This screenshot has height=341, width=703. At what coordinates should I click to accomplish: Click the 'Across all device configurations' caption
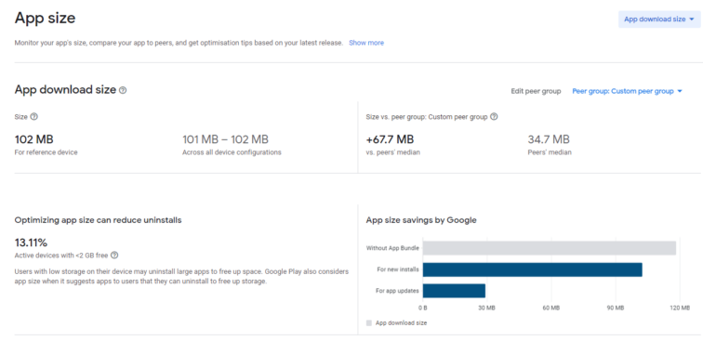point(232,152)
